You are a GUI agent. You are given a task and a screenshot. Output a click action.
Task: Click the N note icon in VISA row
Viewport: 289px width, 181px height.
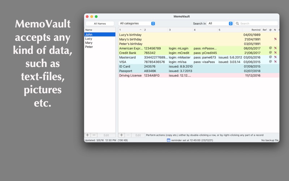coord(275,62)
